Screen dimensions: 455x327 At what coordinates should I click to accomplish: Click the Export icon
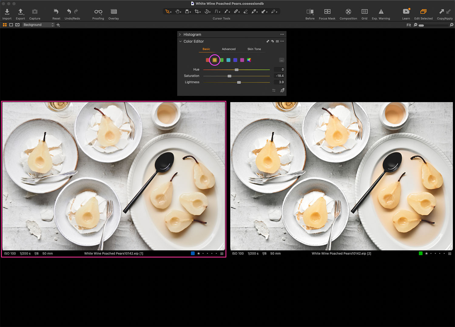tap(20, 12)
